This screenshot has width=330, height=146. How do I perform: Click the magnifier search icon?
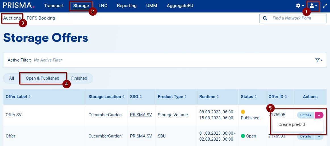[265, 18]
